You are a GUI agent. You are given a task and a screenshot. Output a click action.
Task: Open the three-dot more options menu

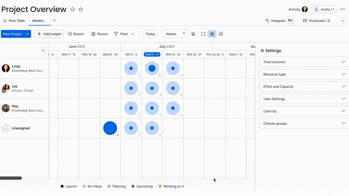[342, 10]
